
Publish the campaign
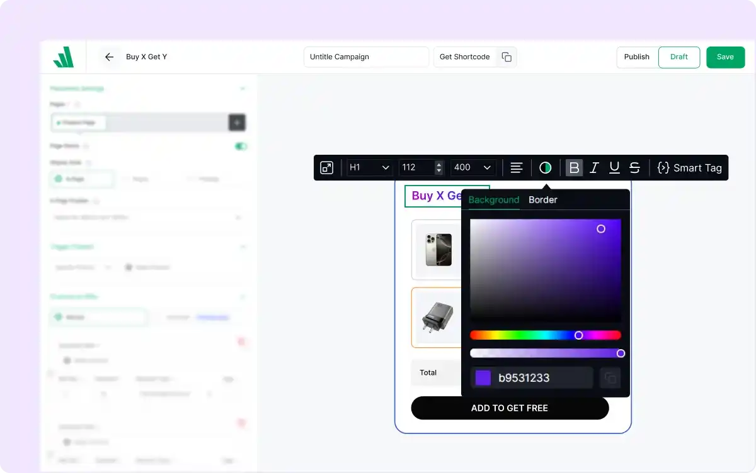click(636, 57)
